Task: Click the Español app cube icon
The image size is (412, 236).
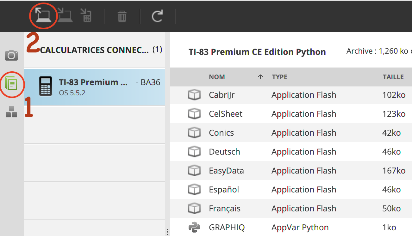Action: pyautogui.click(x=194, y=190)
